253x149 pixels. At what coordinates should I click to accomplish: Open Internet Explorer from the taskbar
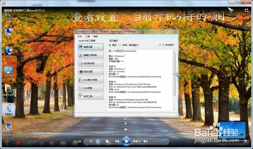[29, 143]
